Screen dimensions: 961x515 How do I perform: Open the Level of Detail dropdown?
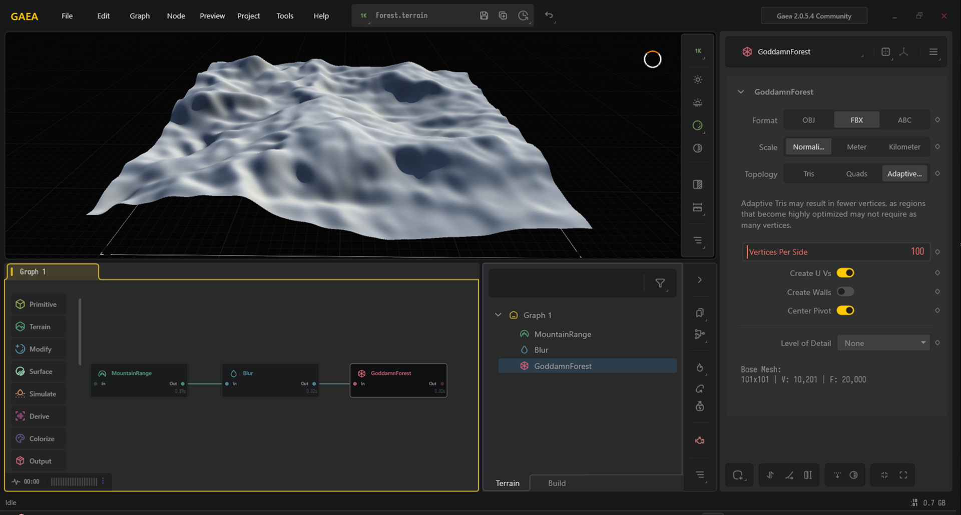(883, 343)
